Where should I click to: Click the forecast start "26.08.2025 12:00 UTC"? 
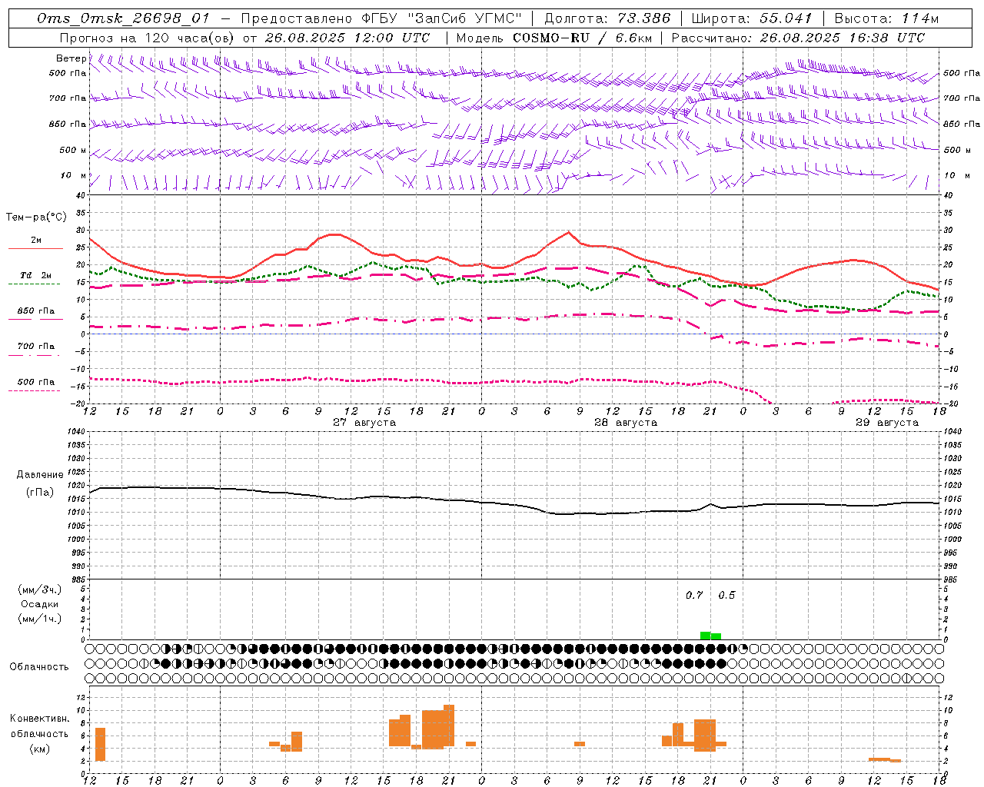pyautogui.click(x=347, y=38)
